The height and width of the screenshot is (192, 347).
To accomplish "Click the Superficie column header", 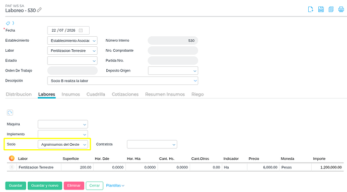I will [x=71, y=159].
